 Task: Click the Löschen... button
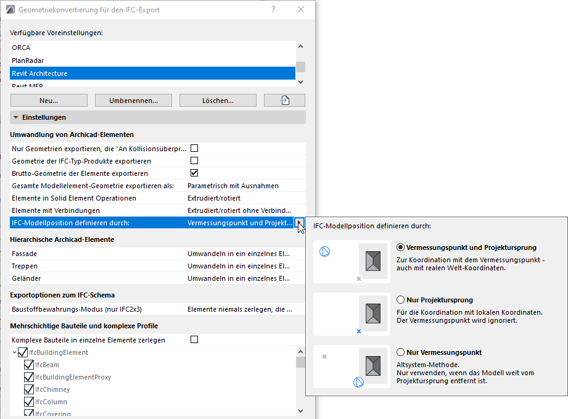[218, 101]
